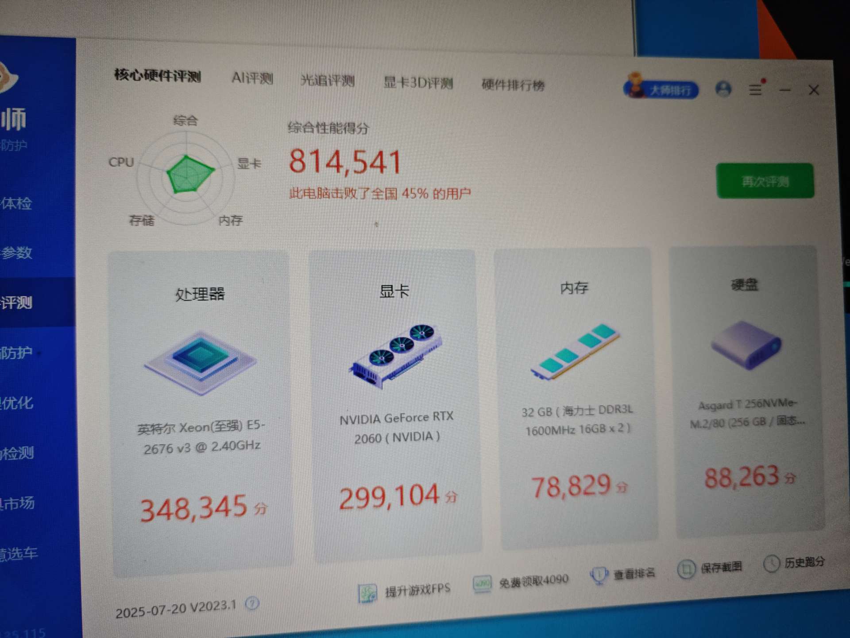Click the graphics card illustration
This screenshot has width=850, height=638.
click(395, 356)
